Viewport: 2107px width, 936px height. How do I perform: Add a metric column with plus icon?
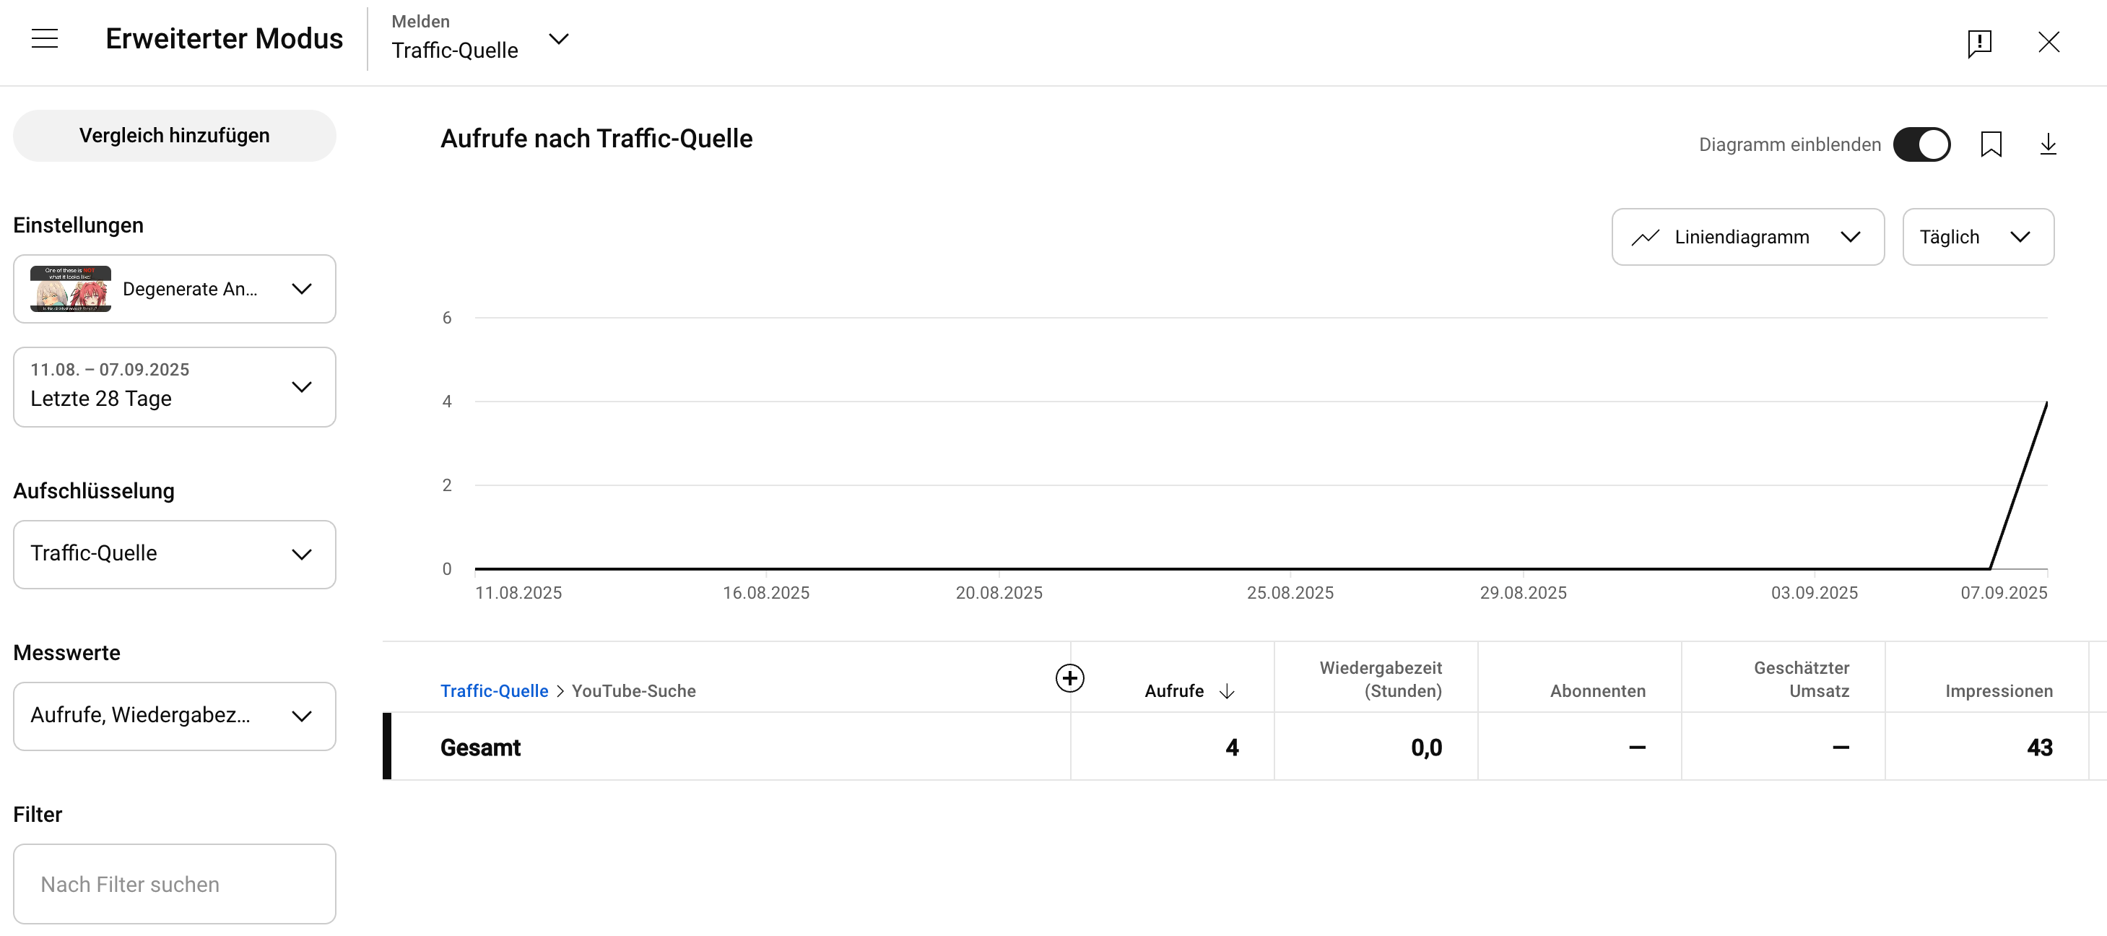pyautogui.click(x=1069, y=678)
